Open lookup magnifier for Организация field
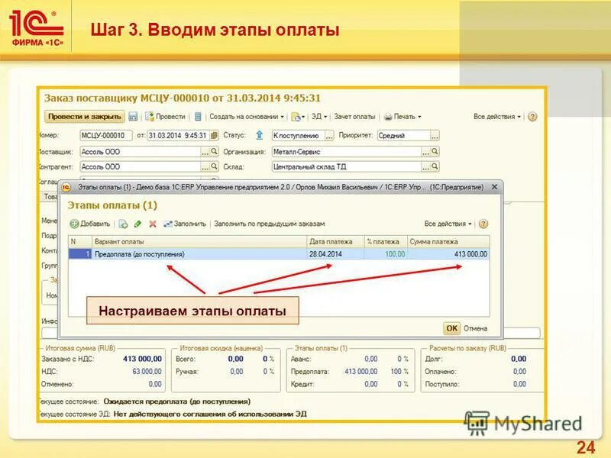Screen dimensions: 611x458 (x=433, y=151)
